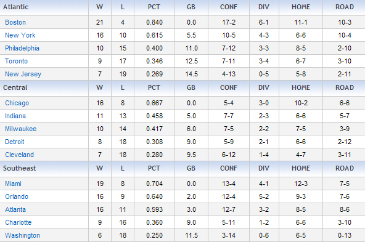The height and width of the screenshot is (242, 365).
Task: Select the Cleveland team link
Action: tap(19, 155)
